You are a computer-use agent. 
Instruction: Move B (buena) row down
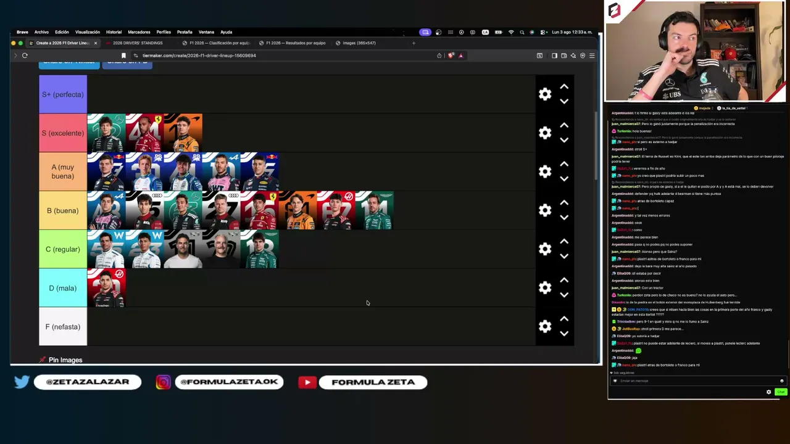pos(564,218)
